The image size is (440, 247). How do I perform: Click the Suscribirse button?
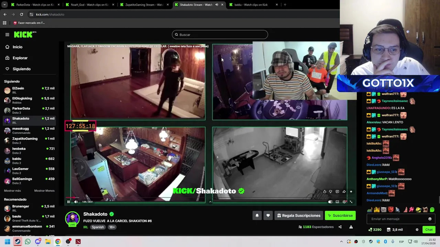point(340,215)
